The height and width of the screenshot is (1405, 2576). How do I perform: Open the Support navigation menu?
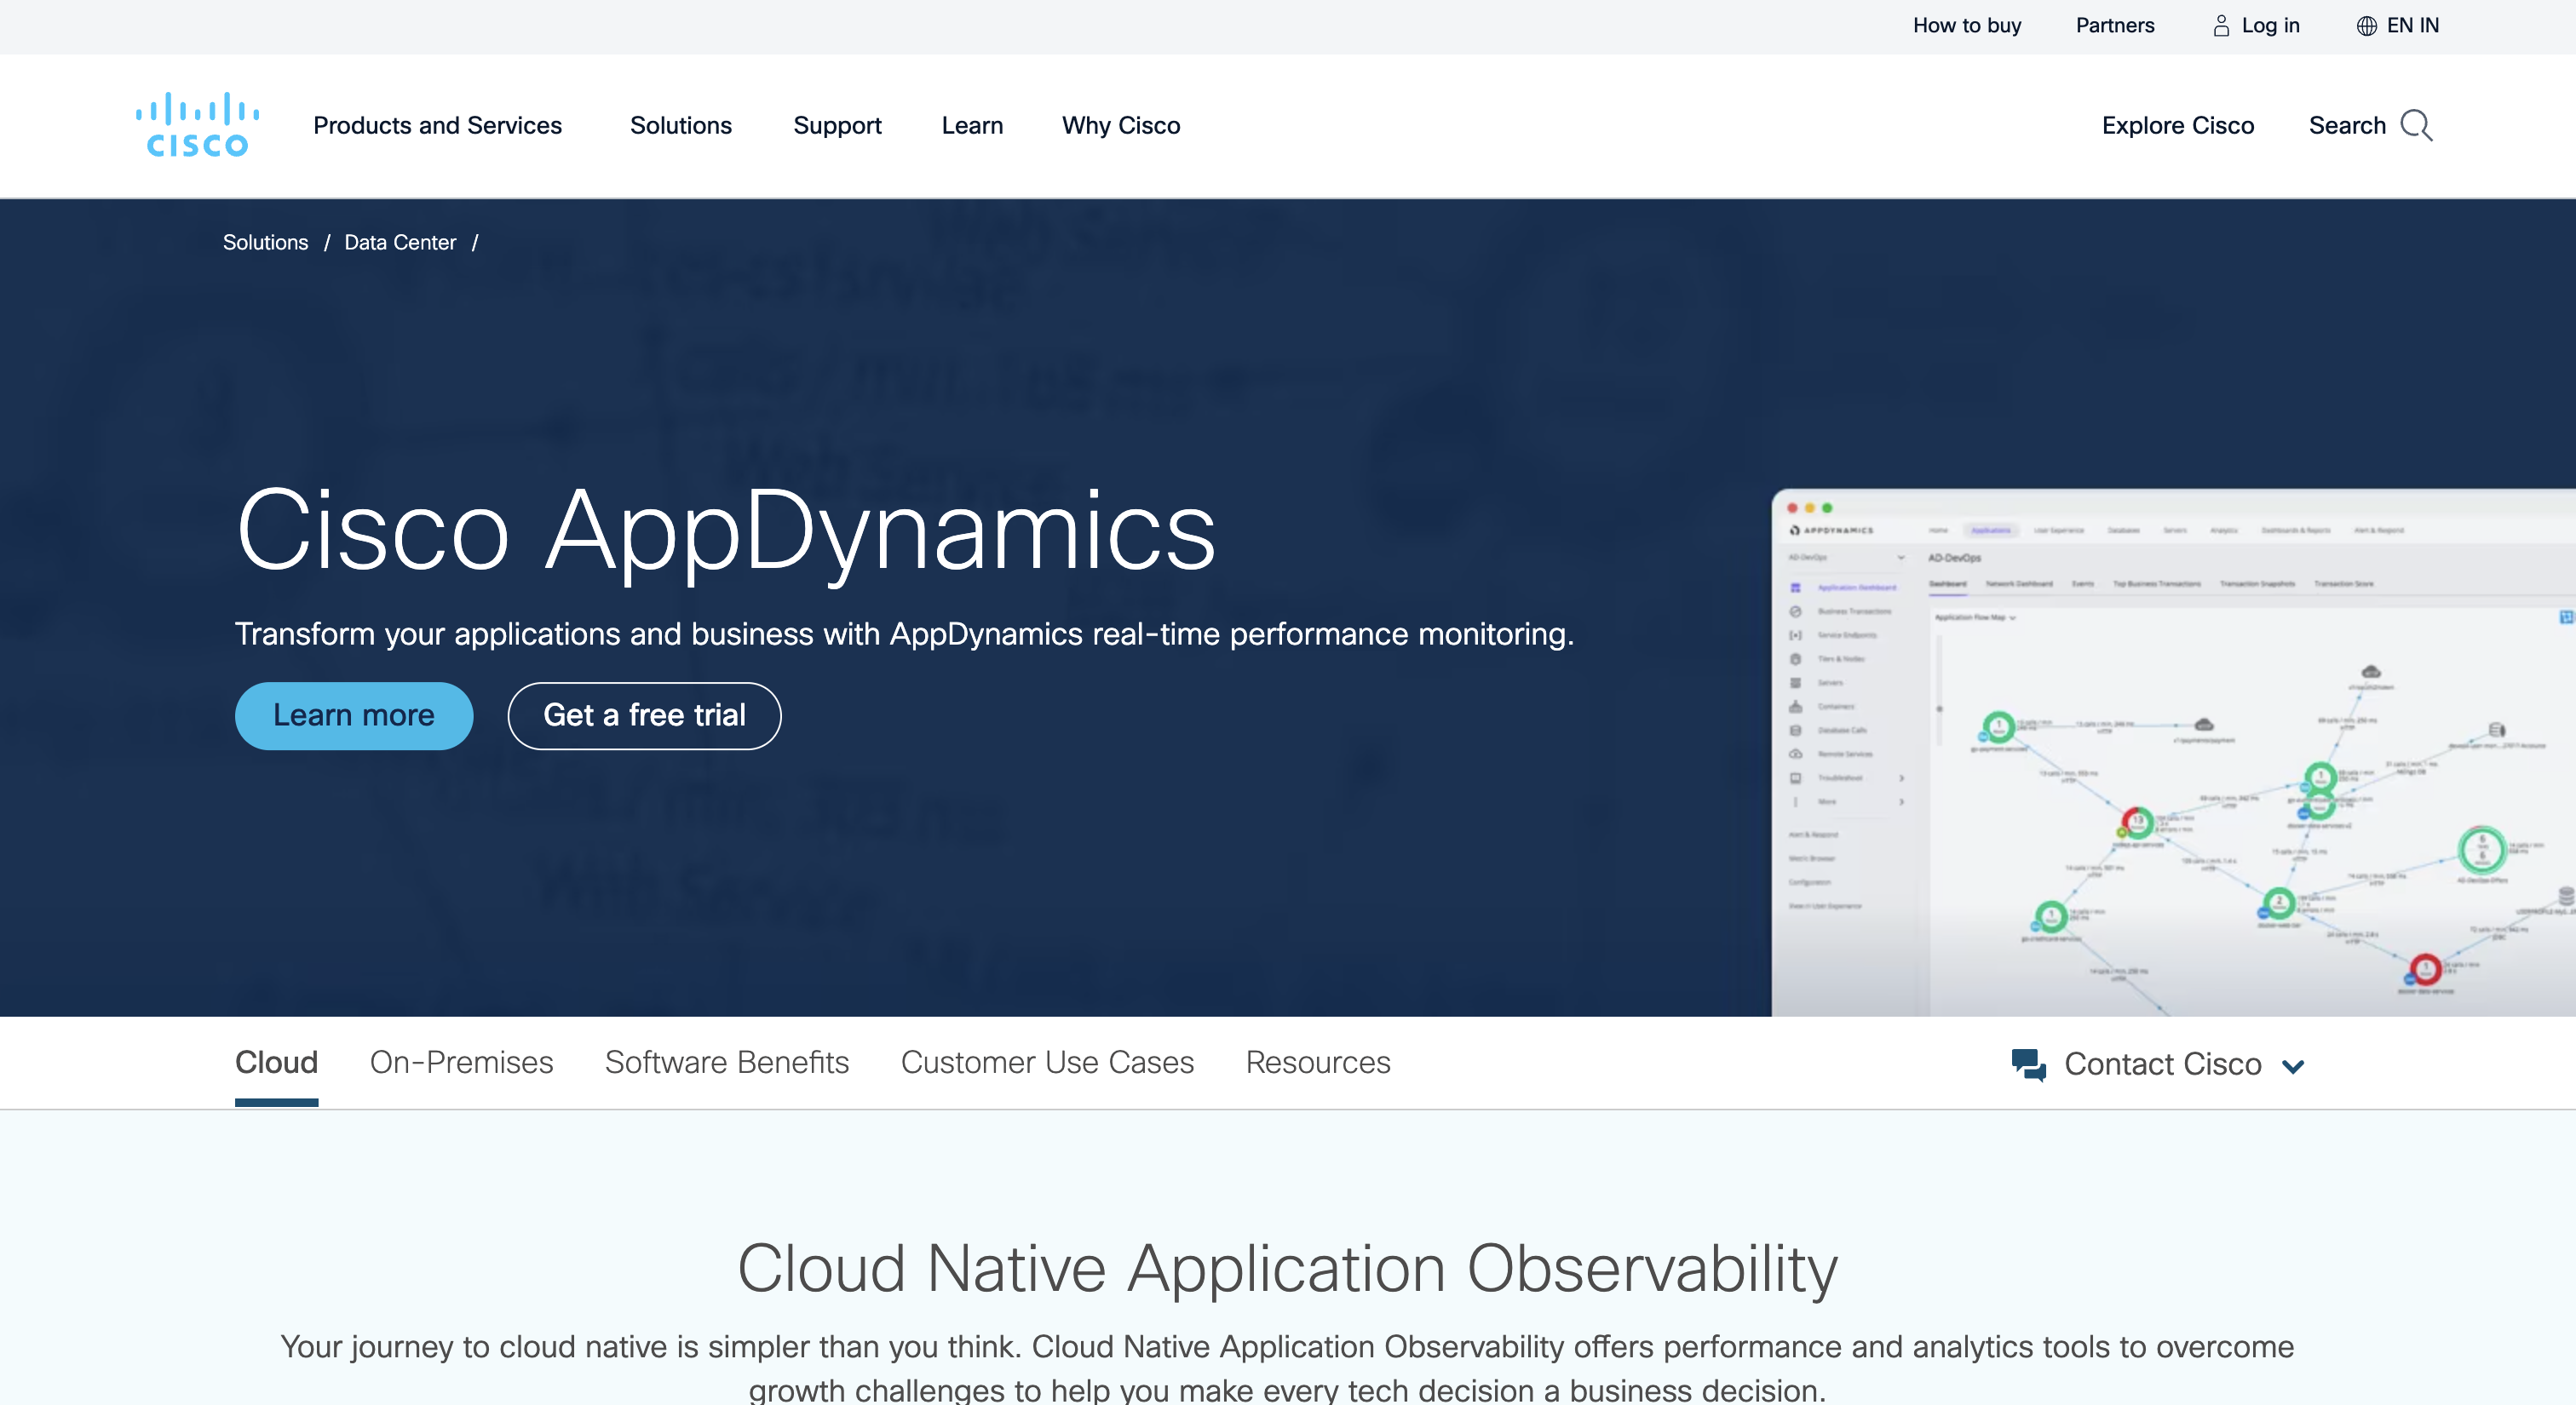(x=837, y=126)
